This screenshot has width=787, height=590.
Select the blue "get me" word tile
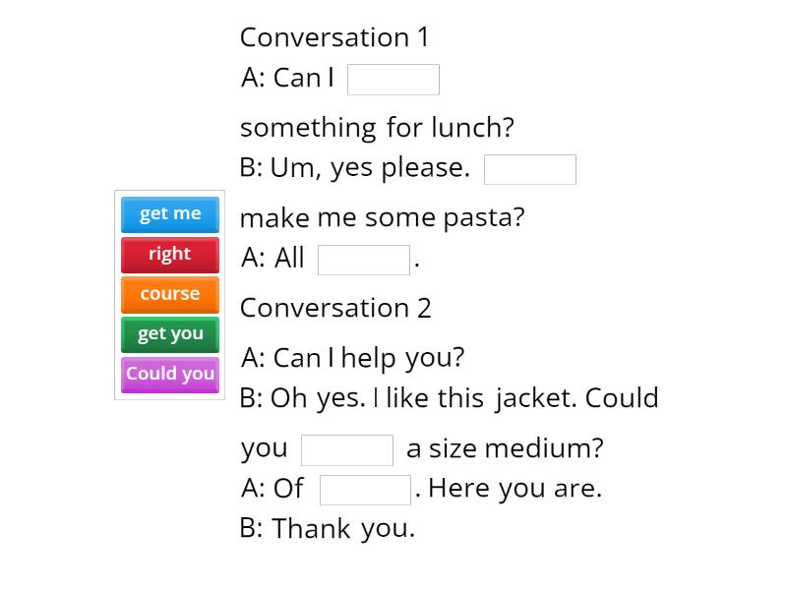(x=169, y=213)
